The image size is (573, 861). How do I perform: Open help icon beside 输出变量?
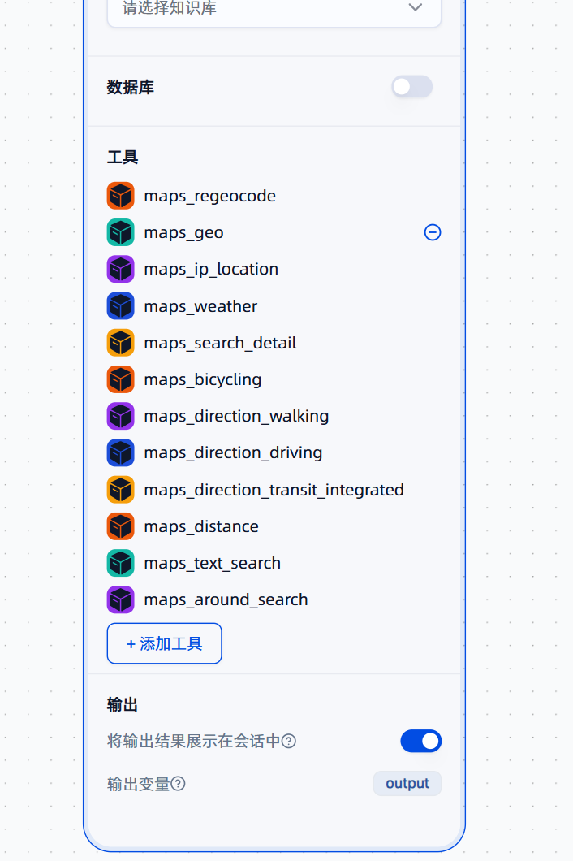coord(178,784)
